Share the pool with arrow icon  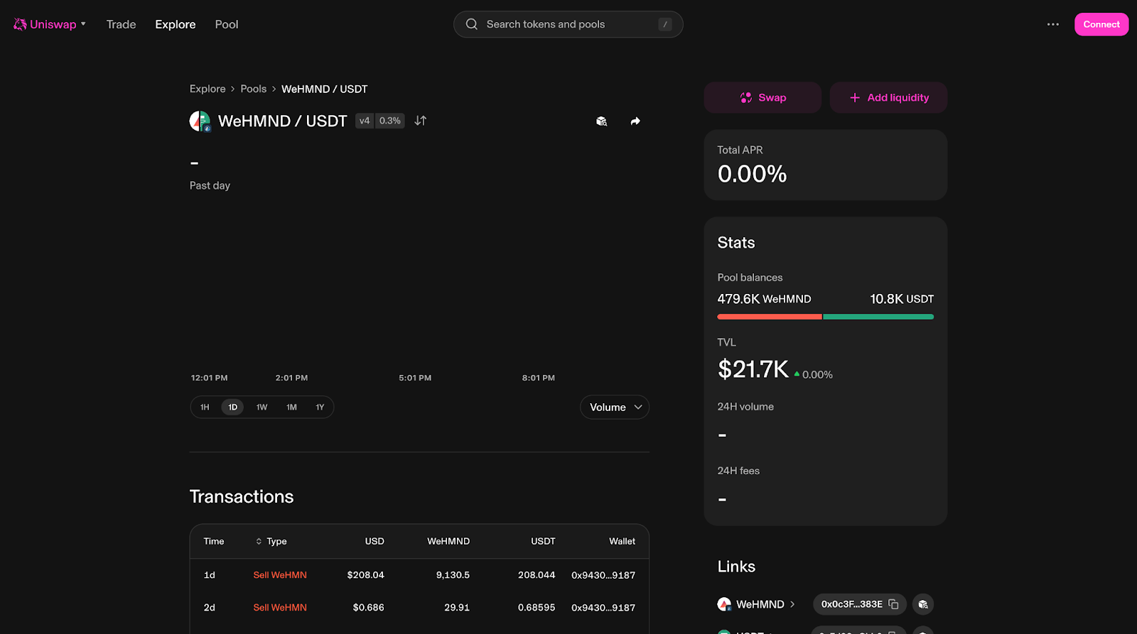[x=635, y=121]
